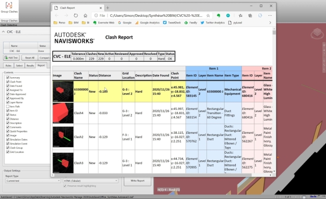The width and height of the screenshot is (326, 199).
Task: Click the Element ID 583145 cell
Action: 192,92
